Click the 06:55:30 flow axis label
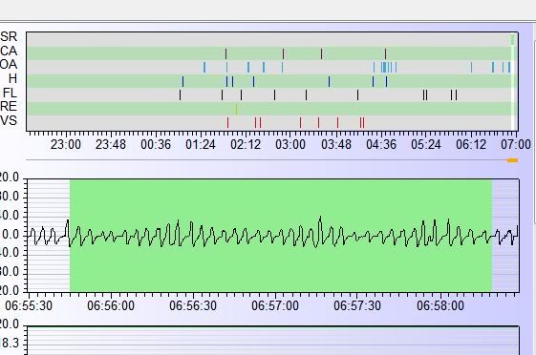Viewport: 536px width, 355px height. [29, 305]
